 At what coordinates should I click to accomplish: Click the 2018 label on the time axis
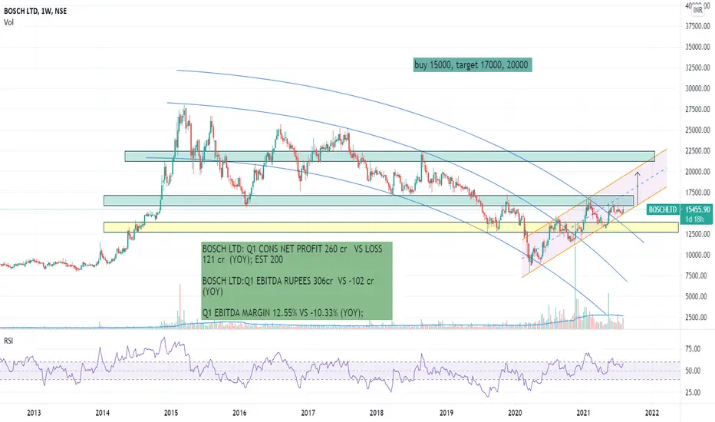coord(377,413)
